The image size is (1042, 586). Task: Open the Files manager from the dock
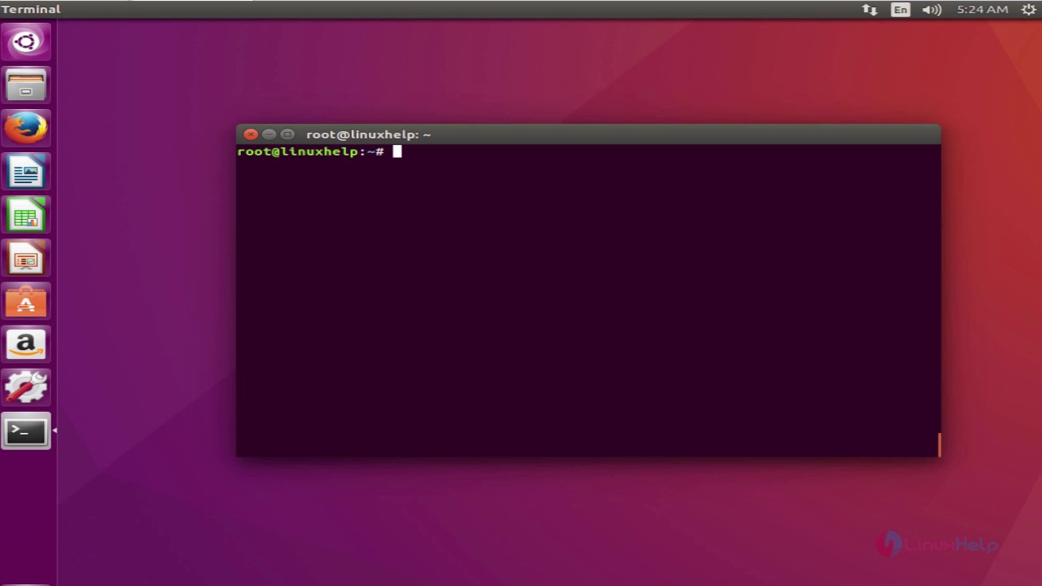[x=26, y=85]
